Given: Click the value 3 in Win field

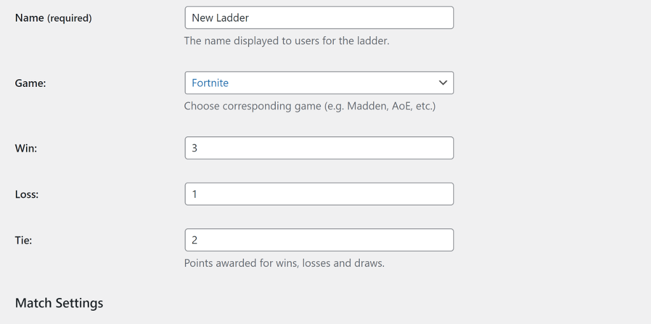Looking at the screenshot, I should [x=195, y=148].
